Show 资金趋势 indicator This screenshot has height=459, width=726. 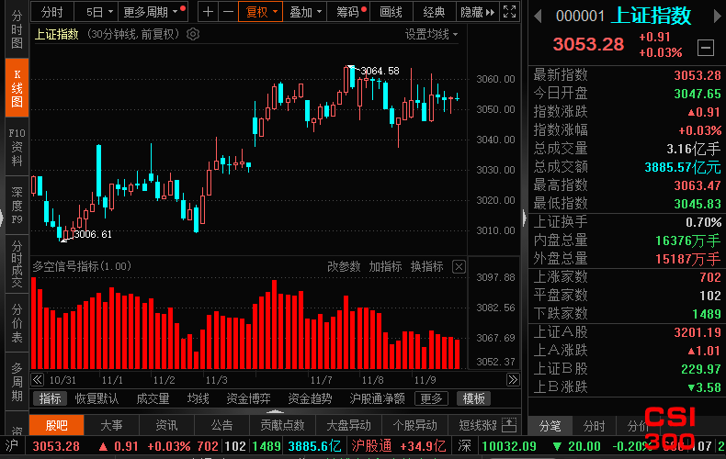click(310, 398)
